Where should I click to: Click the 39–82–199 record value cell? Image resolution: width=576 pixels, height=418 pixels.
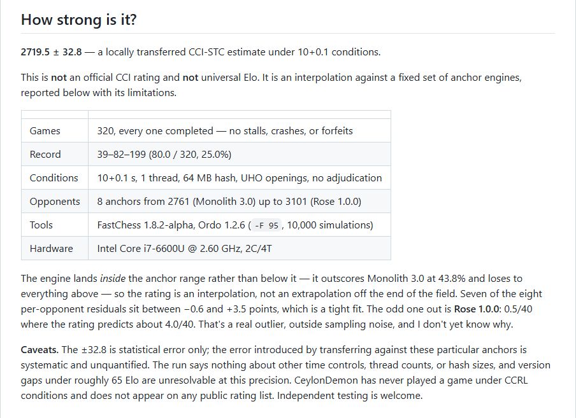point(240,154)
